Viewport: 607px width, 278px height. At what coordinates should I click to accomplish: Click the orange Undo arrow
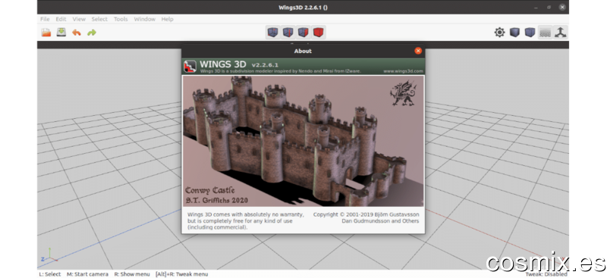[77, 33]
